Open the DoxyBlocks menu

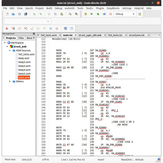coord(113,8)
